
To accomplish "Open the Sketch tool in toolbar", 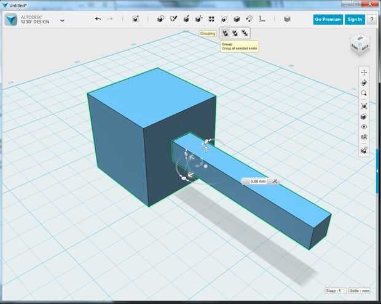I will (x=173, y=19).
